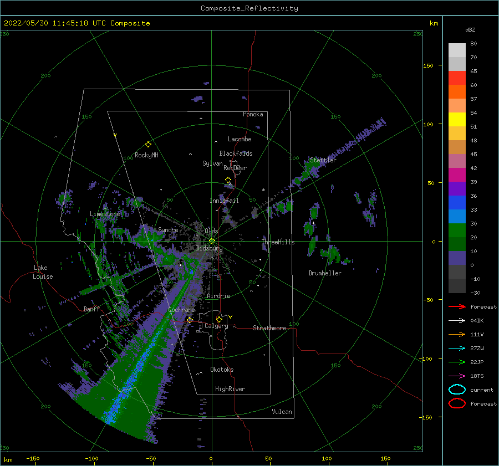
Task: Click the Banff label
Action: (x=91, y=309)
